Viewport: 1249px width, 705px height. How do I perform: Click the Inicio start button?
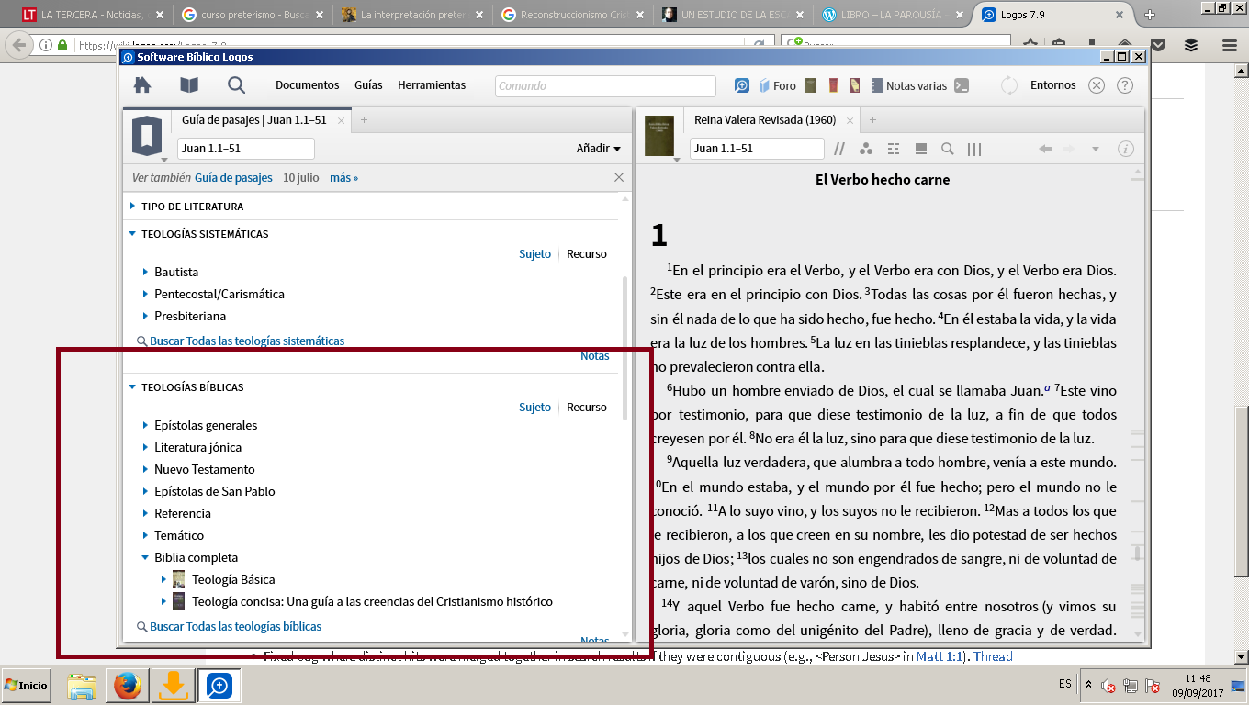pyautogui.click(x=27, y=686)
